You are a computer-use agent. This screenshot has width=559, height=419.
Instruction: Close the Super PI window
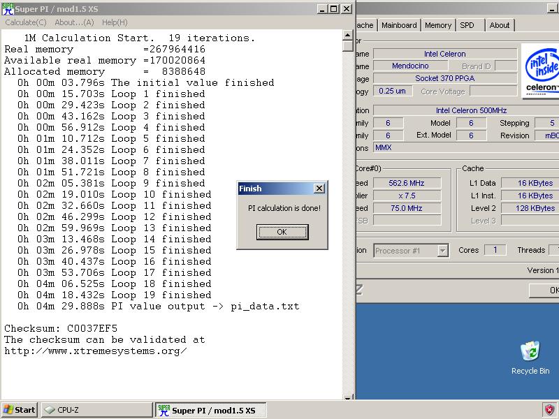click(346, 9)
